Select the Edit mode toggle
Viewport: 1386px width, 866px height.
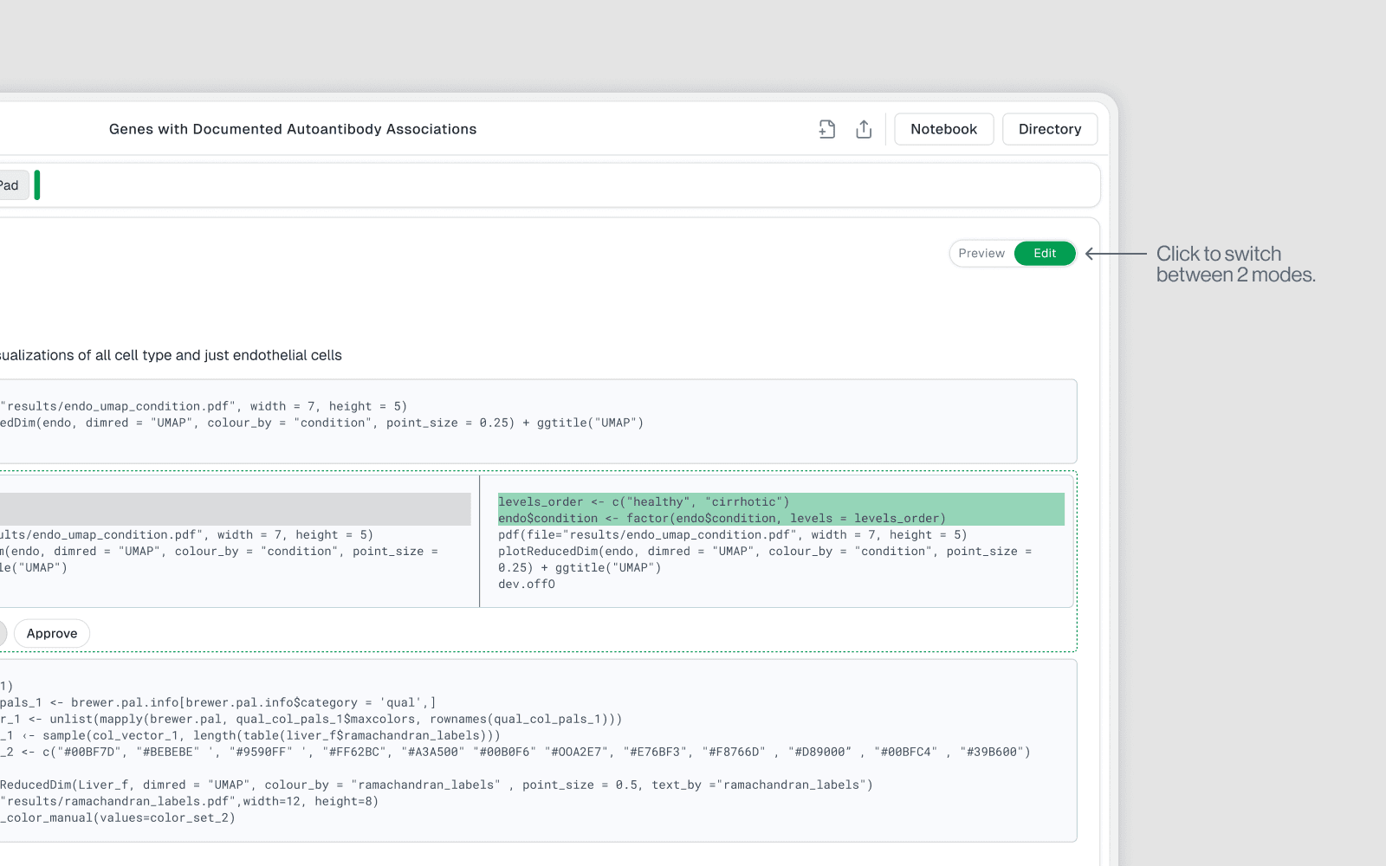pyautogui.click(x=1045, y=254)
